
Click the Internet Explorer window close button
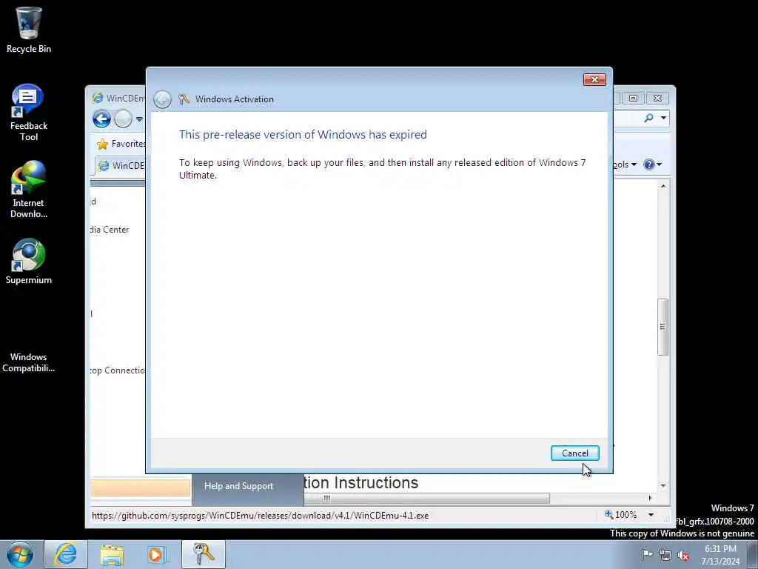pyautogui.click(x=657, y=99)
